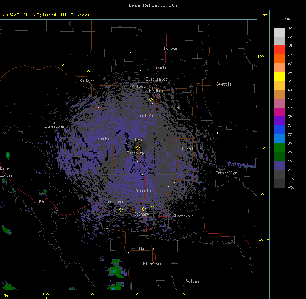
Task: Click the green legend swatch between 30 and 20
Action: [279, 148]
